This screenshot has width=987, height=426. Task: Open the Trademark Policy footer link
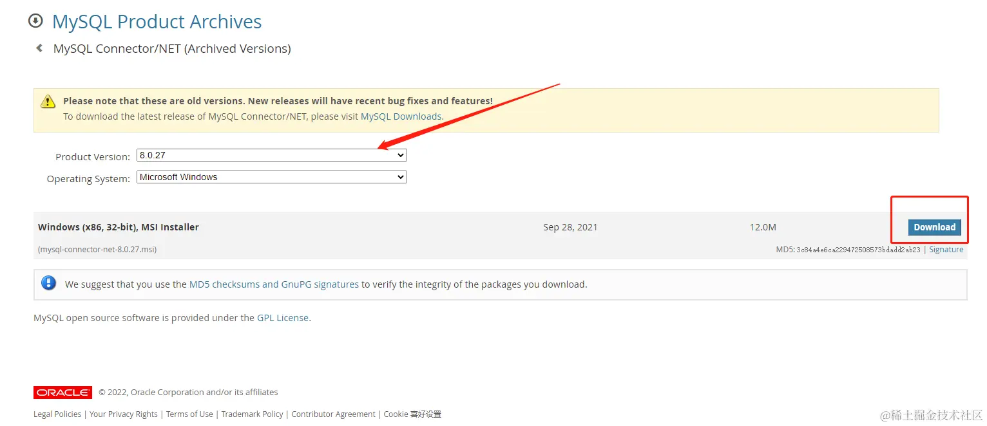point(253,414)
